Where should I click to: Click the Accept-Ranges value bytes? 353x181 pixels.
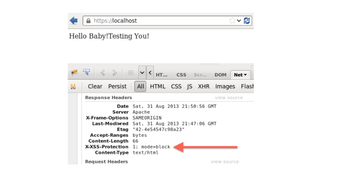click(139, 135)
